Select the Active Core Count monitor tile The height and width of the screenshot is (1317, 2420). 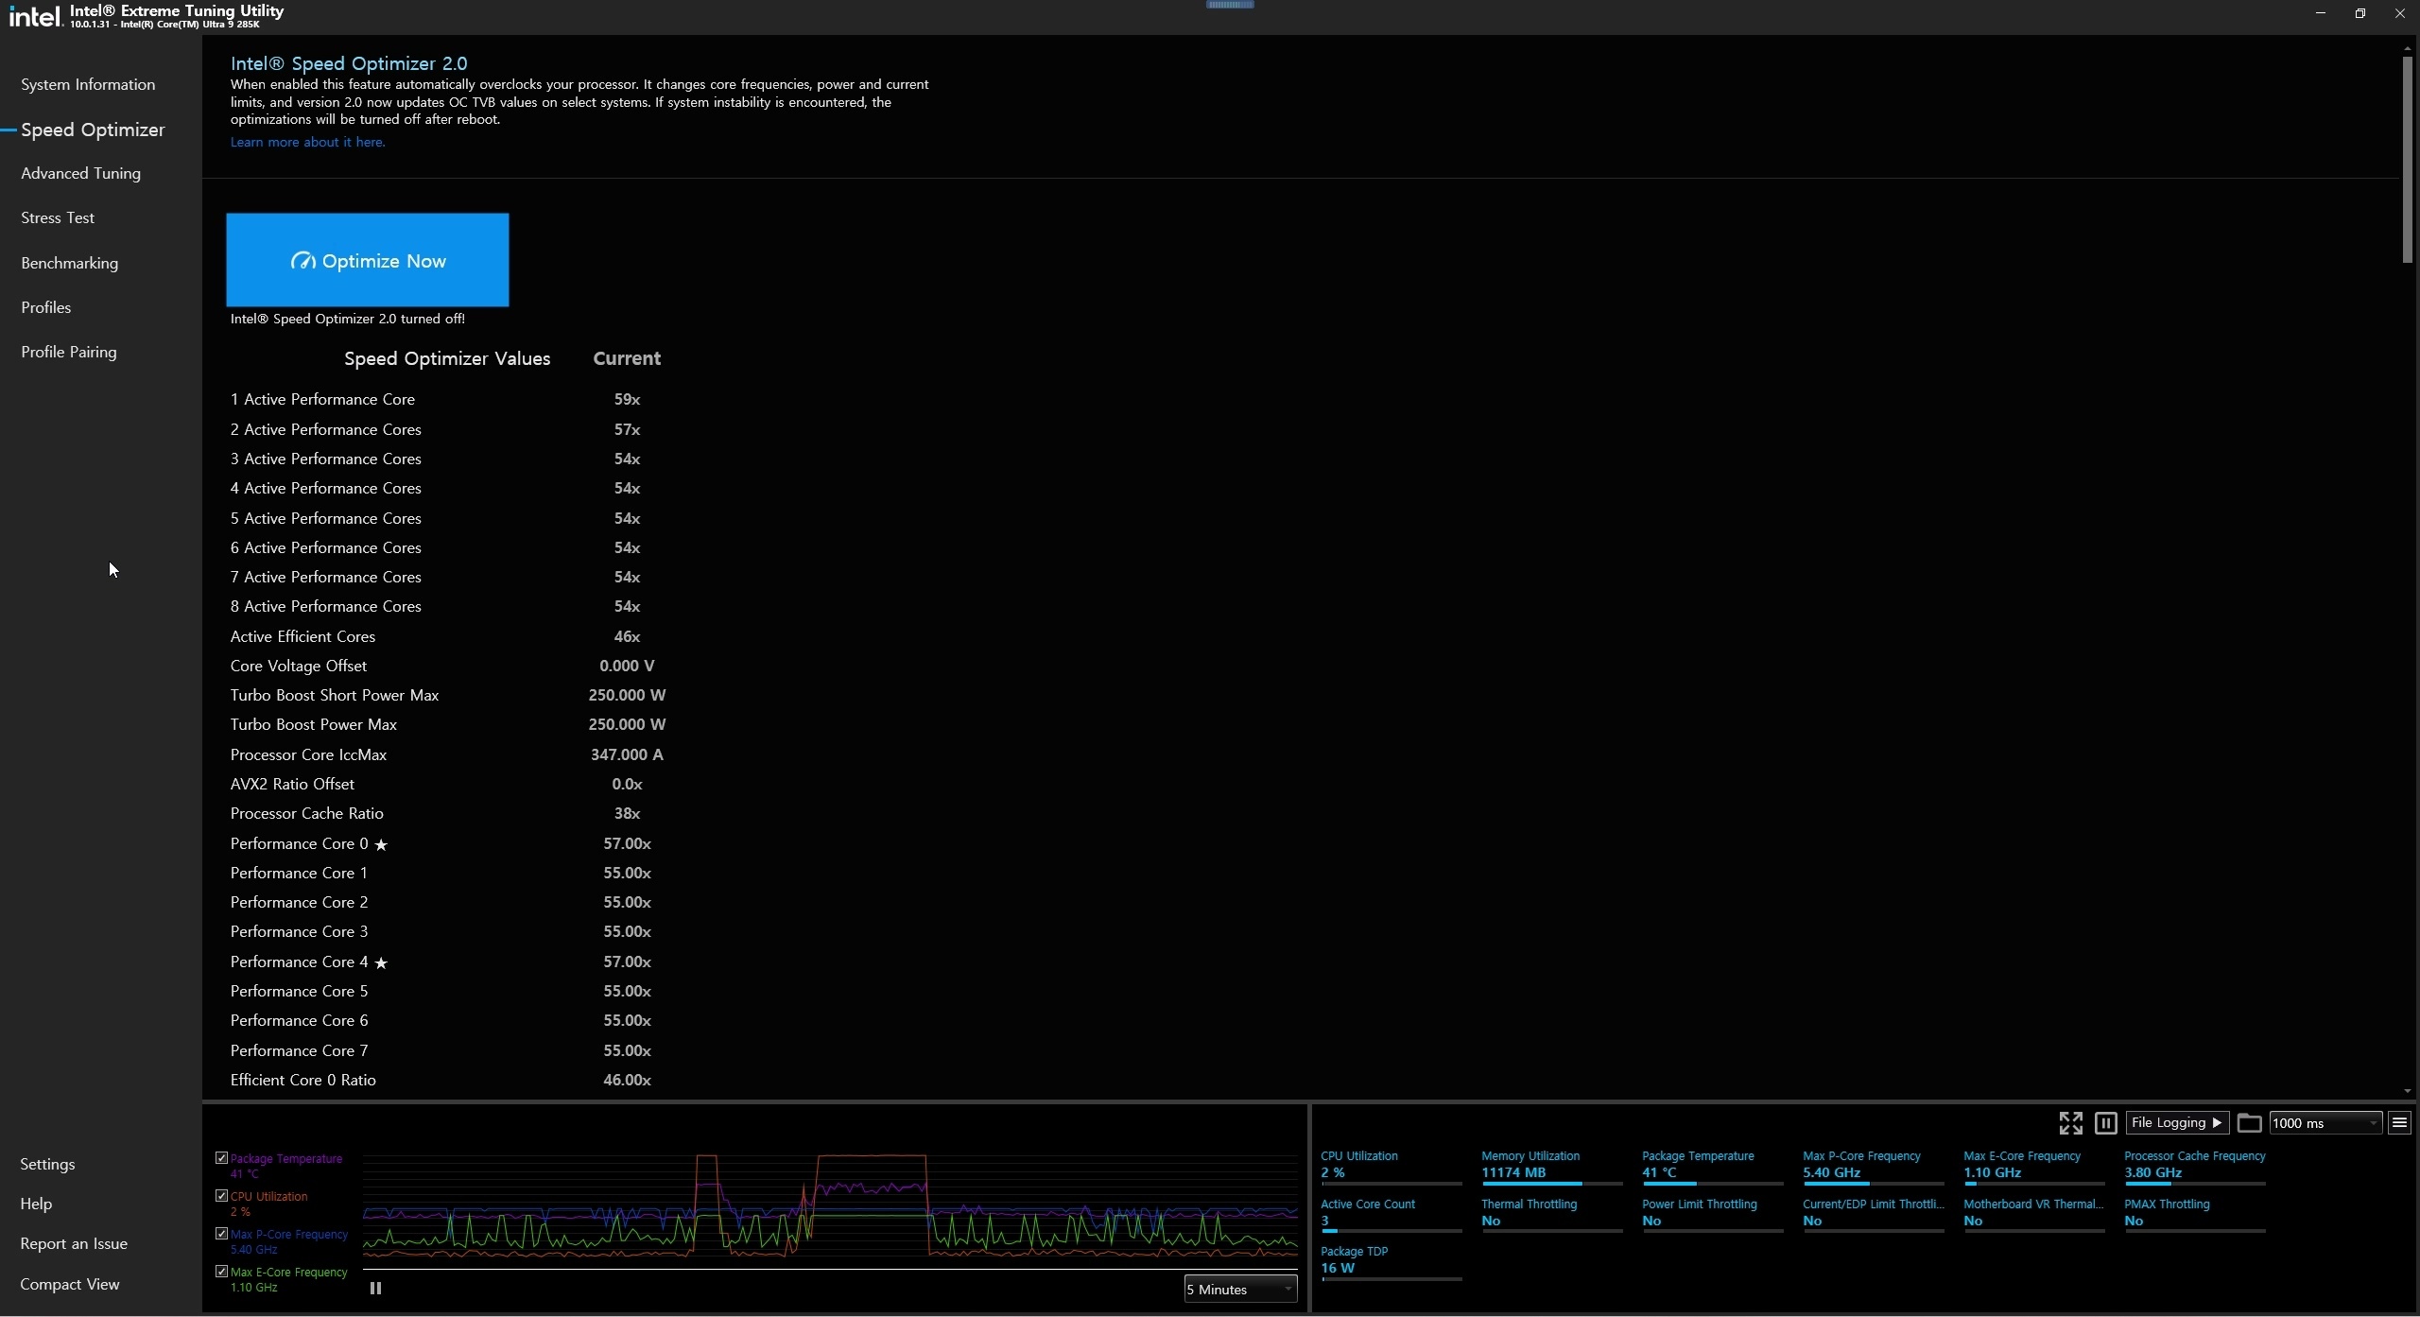1391,1216
